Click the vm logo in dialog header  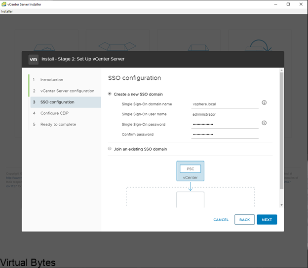(x=34, y=59)
